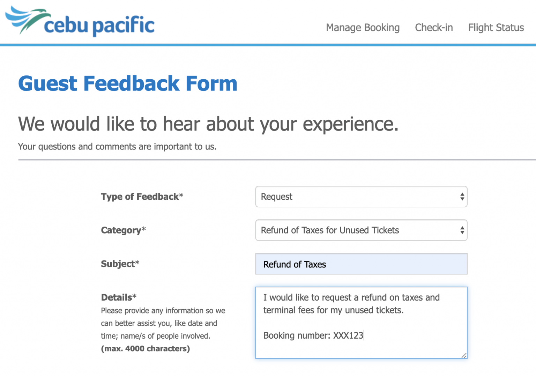Click the 'Your questions and comments' text line
This screenshot has width=536, height=376.
pyautogui.click(x=117, y=147)
